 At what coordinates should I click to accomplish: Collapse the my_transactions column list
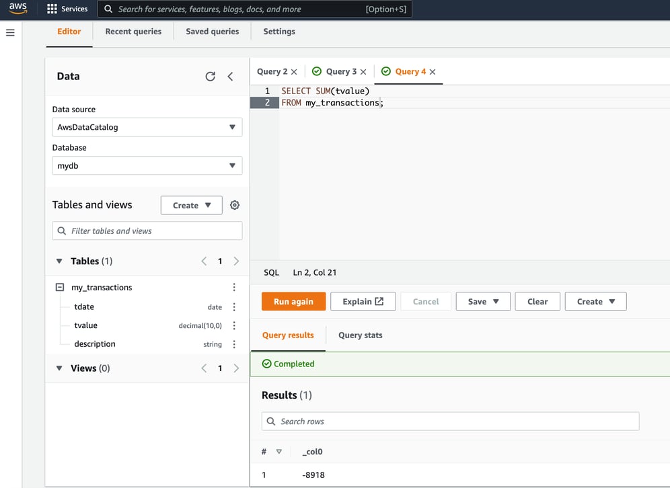click(59, 287)
